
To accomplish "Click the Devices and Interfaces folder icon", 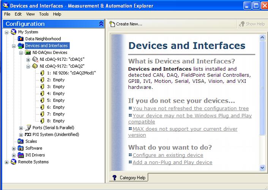I will pos(20,46).
